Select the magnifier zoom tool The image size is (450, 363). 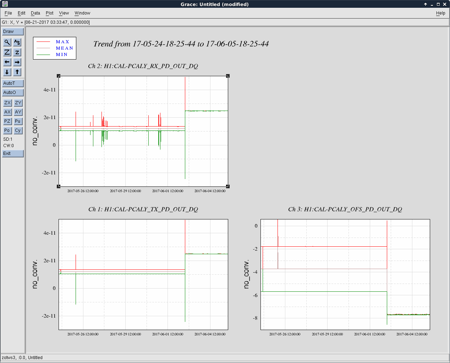[7, 42]
